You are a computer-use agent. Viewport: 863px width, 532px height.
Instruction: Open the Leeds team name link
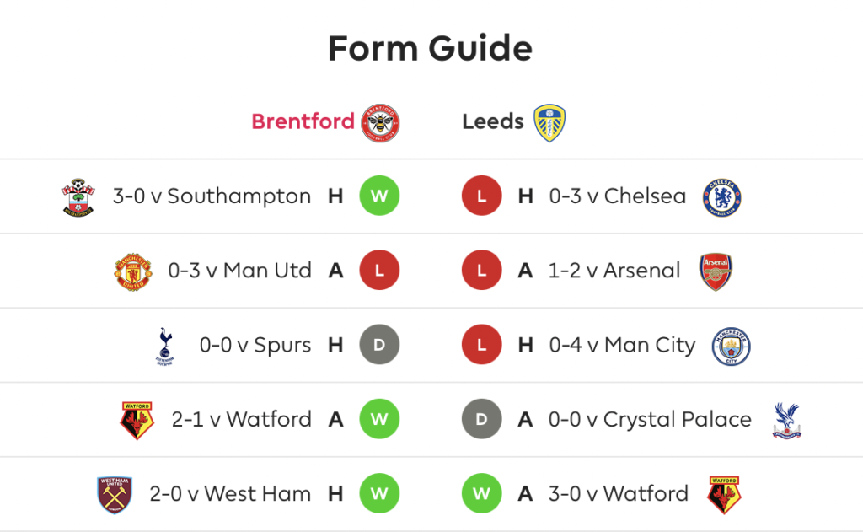492,121
